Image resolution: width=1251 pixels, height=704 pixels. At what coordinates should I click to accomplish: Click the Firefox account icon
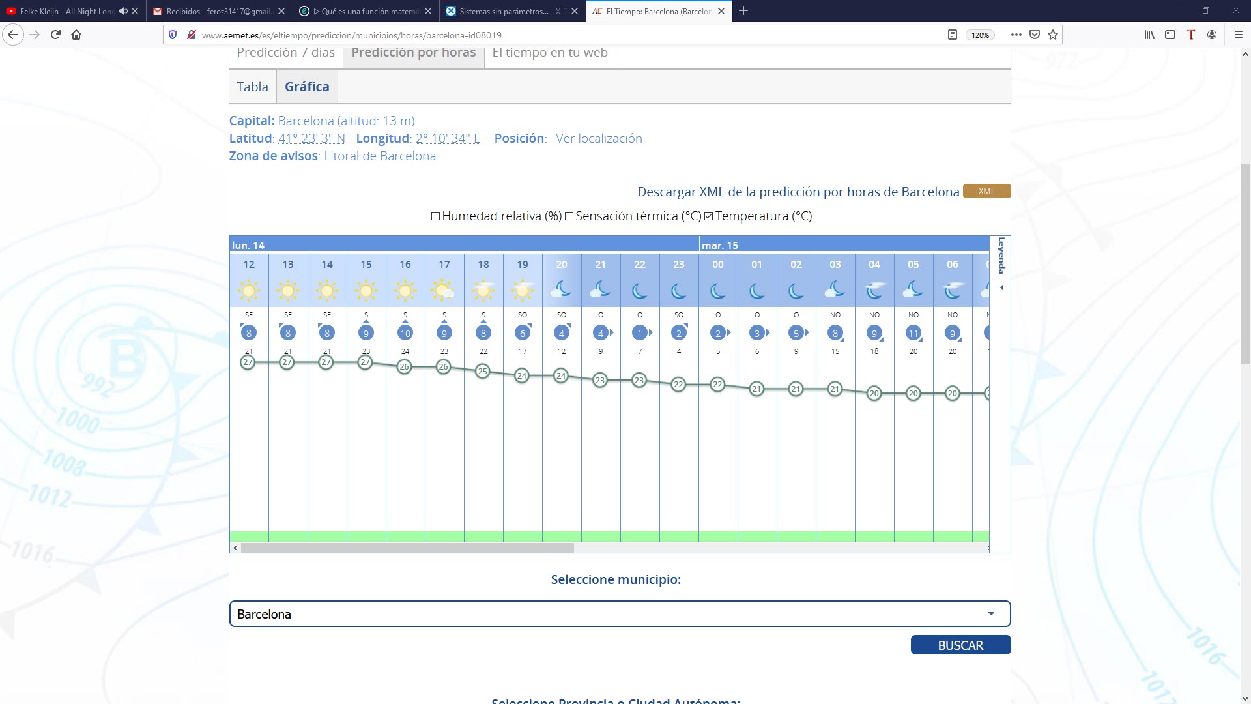coord(1212,35)
